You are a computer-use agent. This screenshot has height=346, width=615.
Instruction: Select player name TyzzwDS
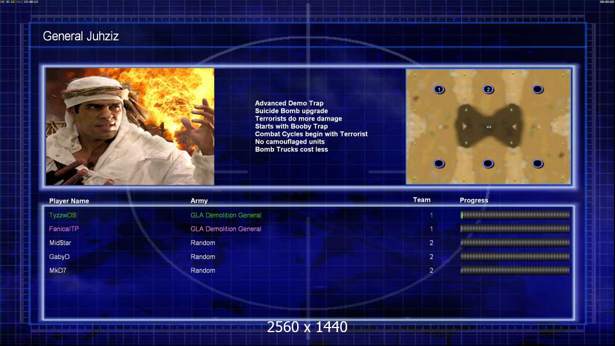click(63, 215)
